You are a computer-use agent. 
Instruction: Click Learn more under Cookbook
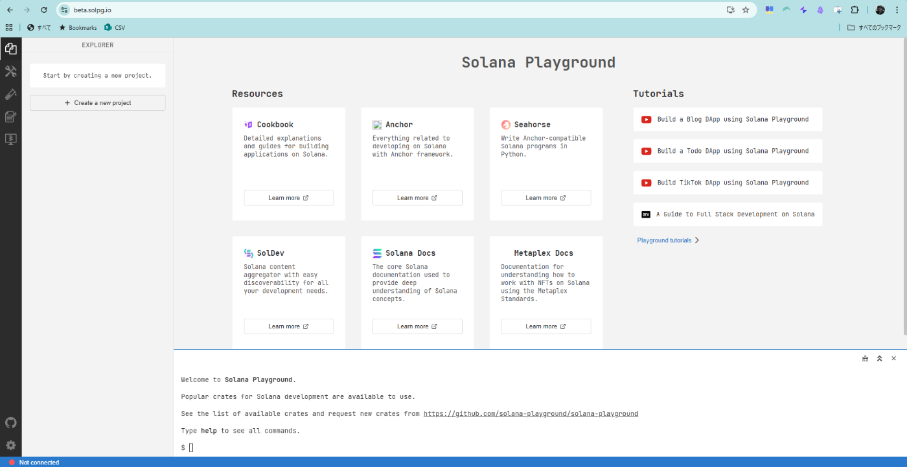click(x=289, y=198)
